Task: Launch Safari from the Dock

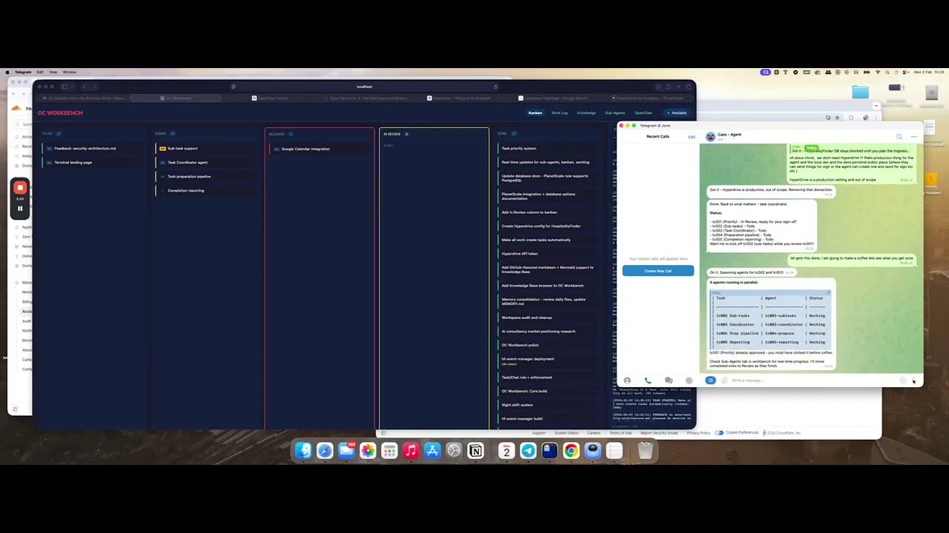Action: coord(325,451)
